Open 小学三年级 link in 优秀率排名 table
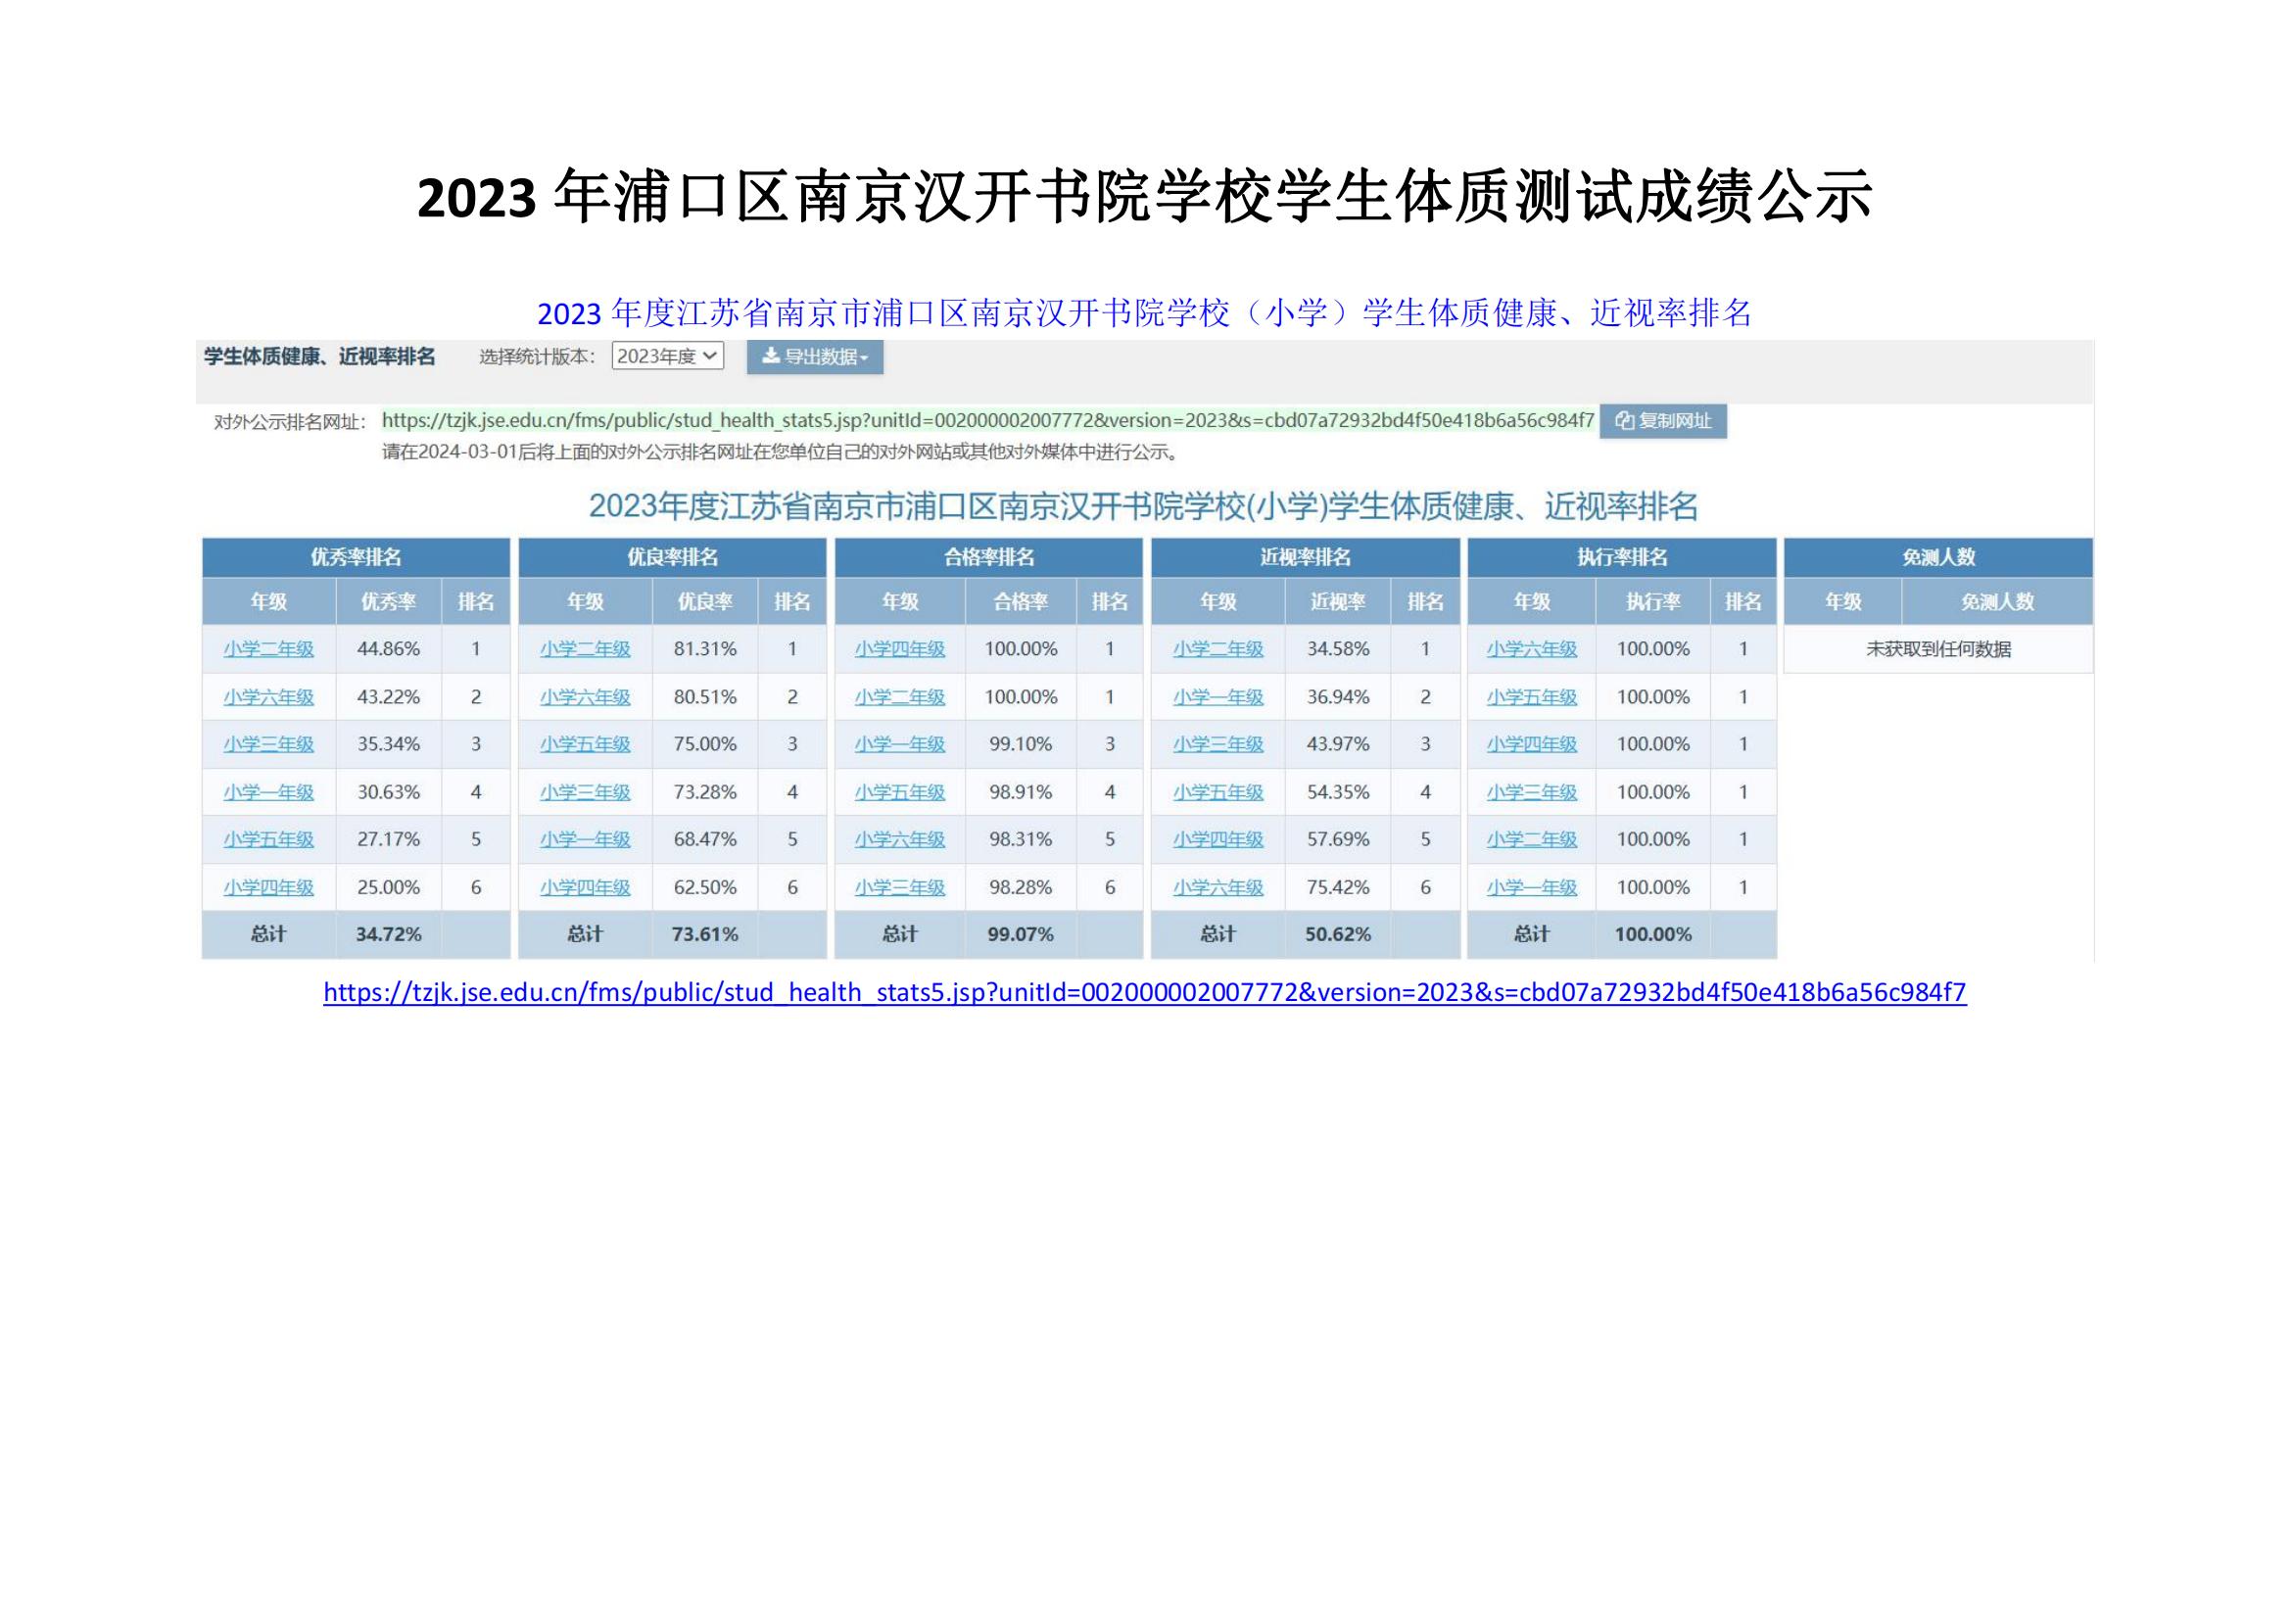Image resolution: width=2291 pixels, height=1620 pixels. pos(268,744)
